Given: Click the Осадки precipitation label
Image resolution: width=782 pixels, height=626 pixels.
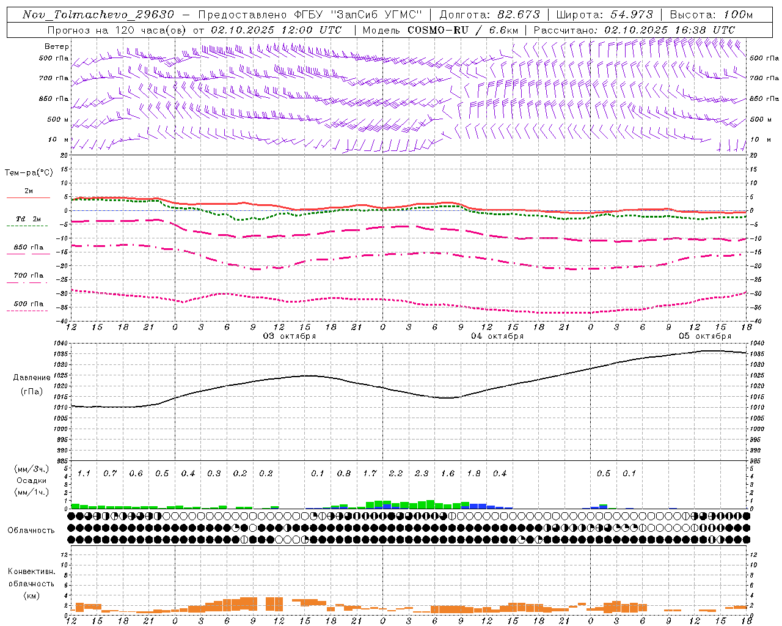Looking at the screenshot, I should point(31,481).
